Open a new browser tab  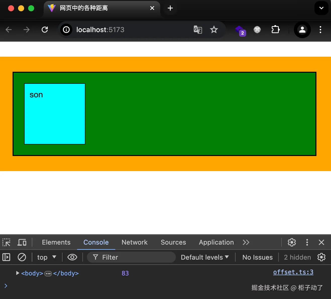(x=170, y=8)
